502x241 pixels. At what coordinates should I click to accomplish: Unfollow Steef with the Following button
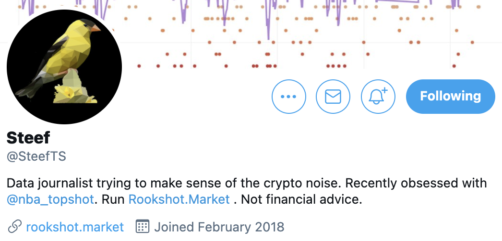[x=450, y=96]
